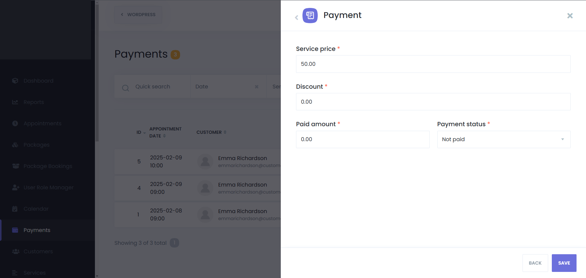Open the Payment status dropdown
The height and width of the screenshot is (278, 586).
504,139
